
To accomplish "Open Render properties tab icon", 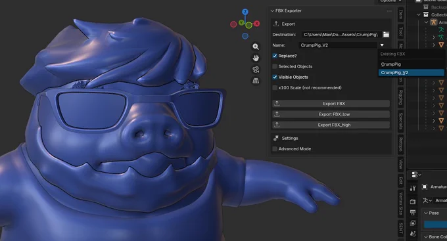I will (413, 202).
